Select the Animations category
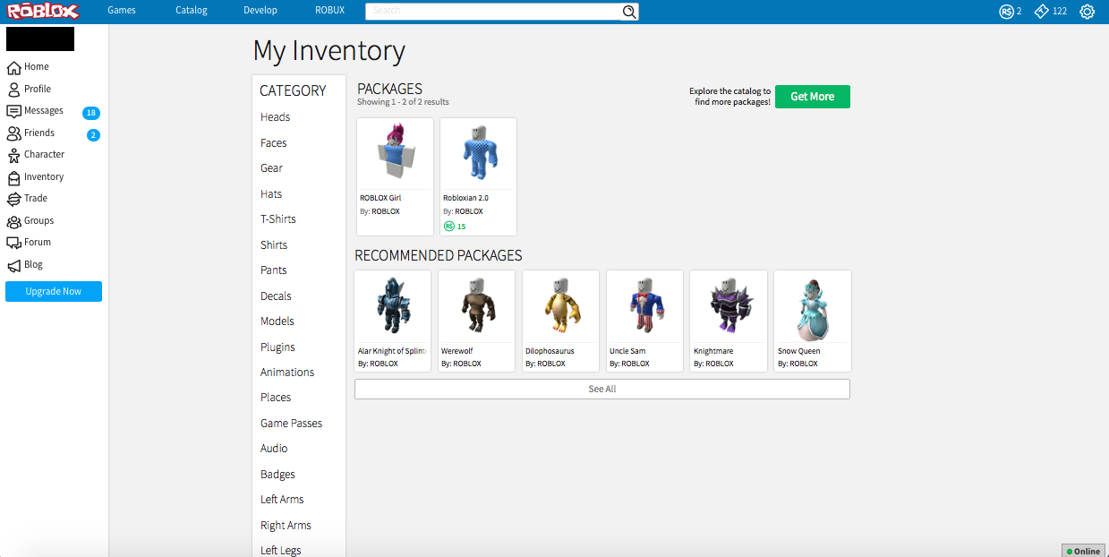Viewport: 1109px width, 557px height. point(287,373)
